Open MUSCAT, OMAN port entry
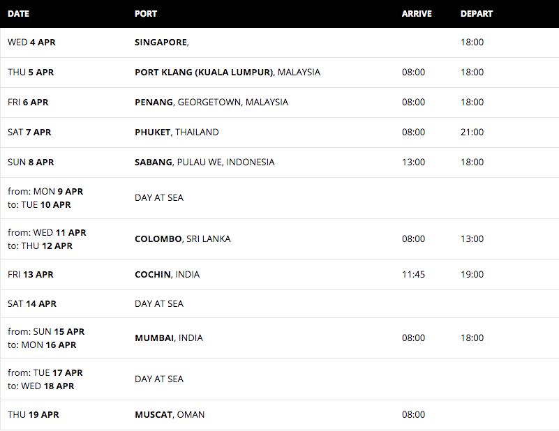This screenshot has height=431, width=559. [170, 415]
